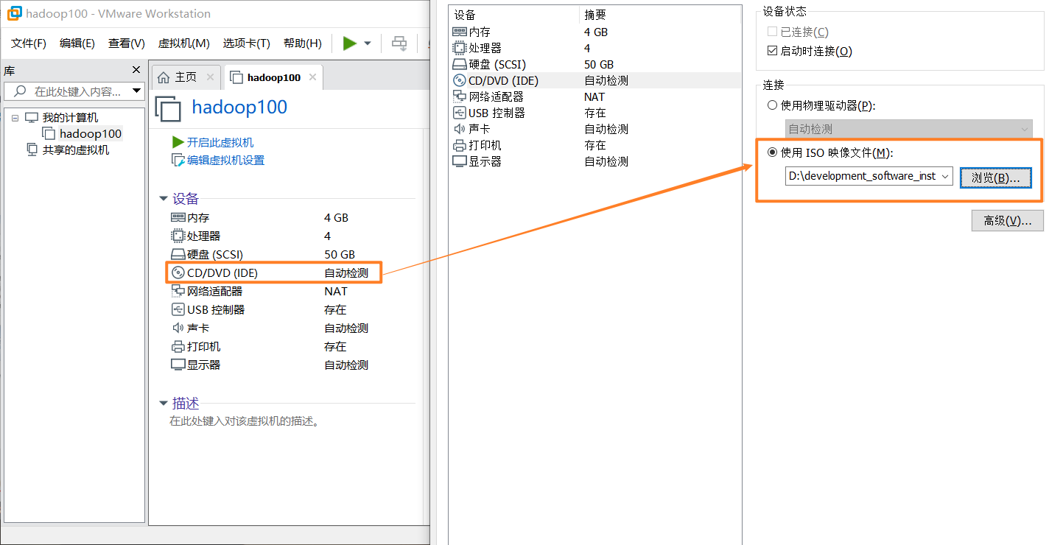Open the 编辑(E) menu
The width and height of the screenshot is (1049, 545).
pos(77,43)
